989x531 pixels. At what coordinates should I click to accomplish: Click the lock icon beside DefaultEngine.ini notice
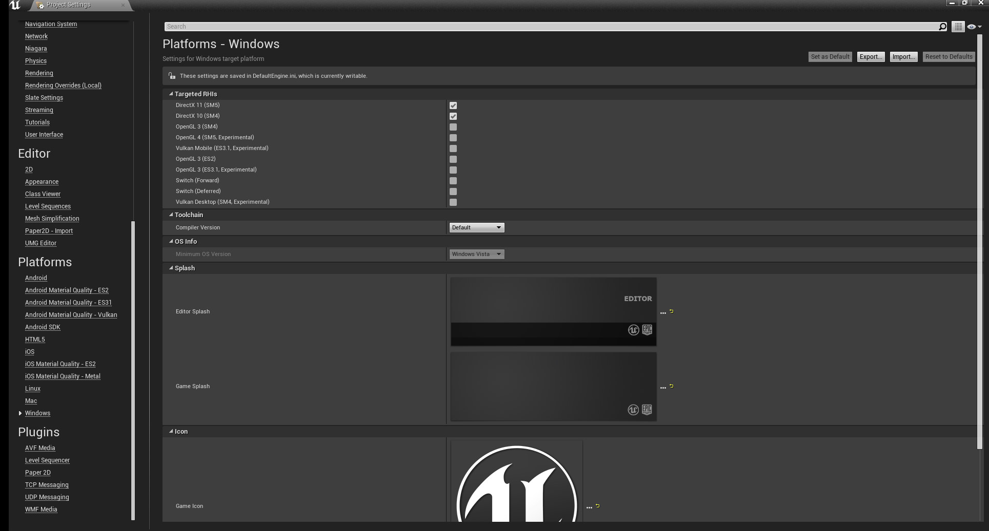coord(172,76)
